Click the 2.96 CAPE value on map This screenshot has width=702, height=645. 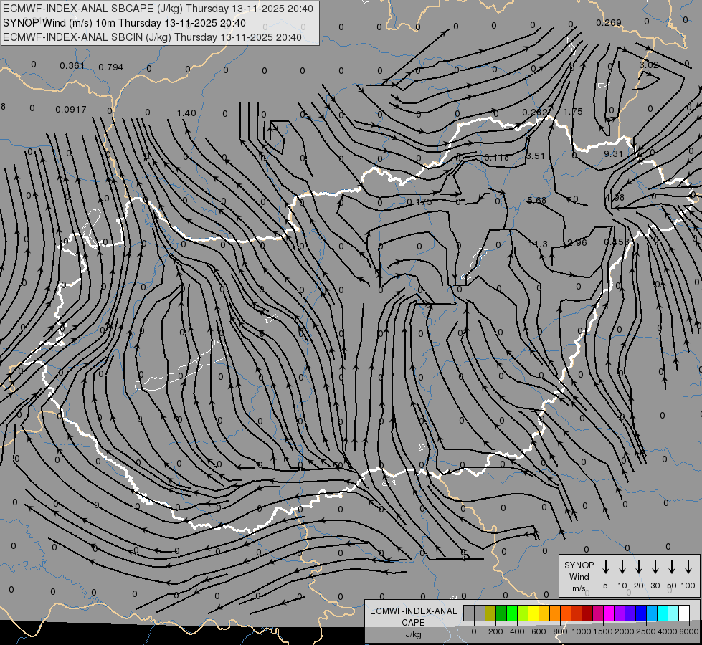click(x=577, y=243)
